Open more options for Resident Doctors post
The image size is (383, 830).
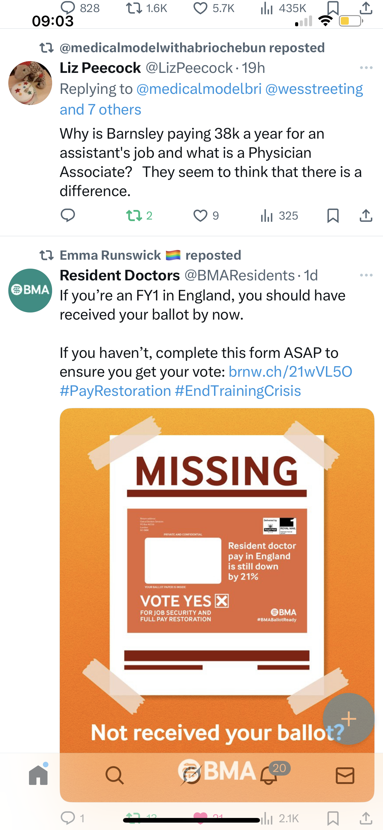tap(366, 275)
